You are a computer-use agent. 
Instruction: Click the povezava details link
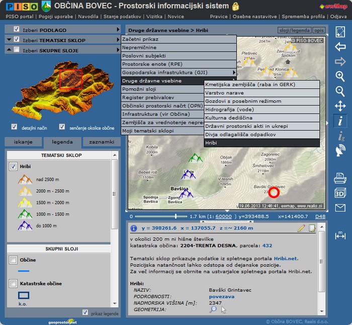[221, 296]
